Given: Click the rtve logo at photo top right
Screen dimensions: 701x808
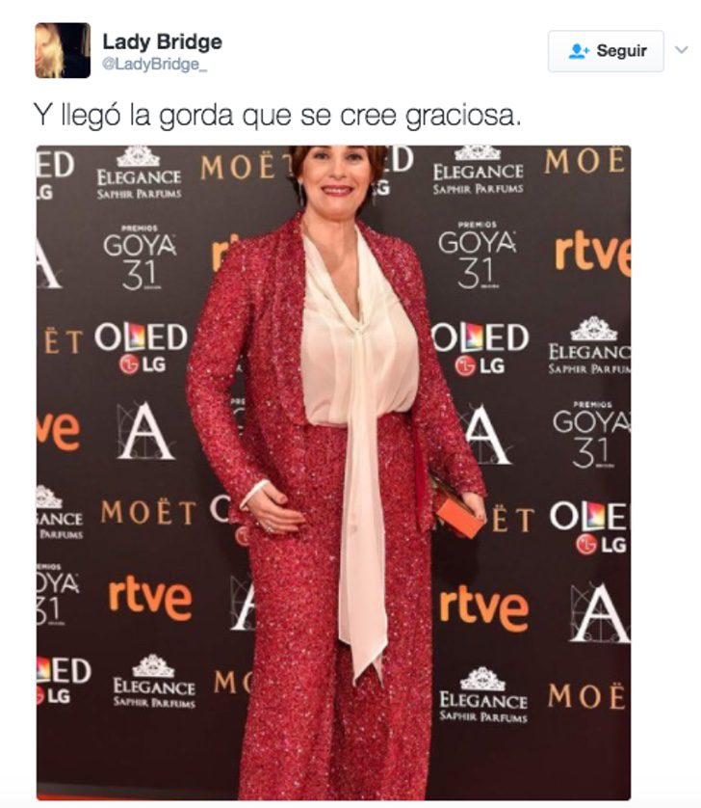Looking at the screenshot, I should (x=592, y=253).
